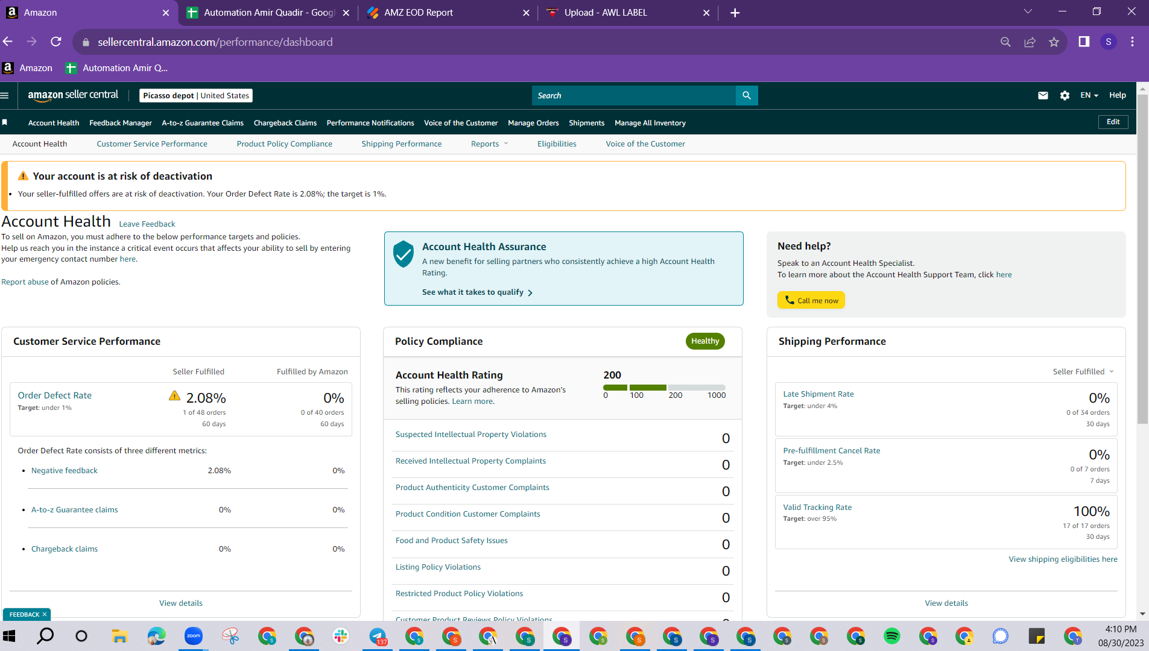Open Windows taskbar search

(x=45, y=636)
